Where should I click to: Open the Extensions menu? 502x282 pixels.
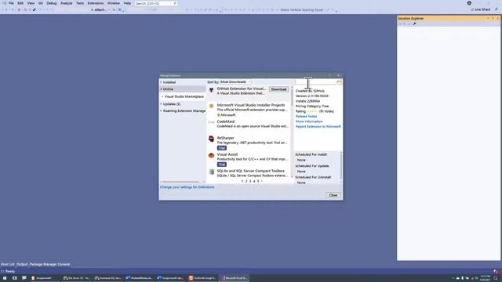point(96,3)
